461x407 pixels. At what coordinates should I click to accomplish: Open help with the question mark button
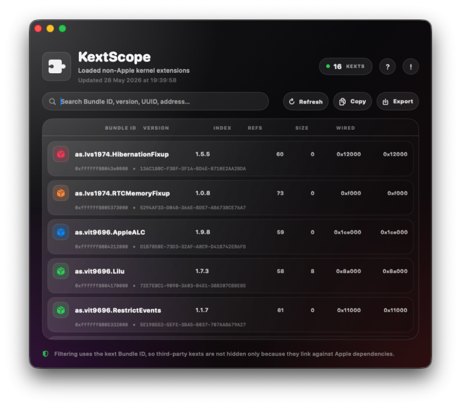coord(387,67)
